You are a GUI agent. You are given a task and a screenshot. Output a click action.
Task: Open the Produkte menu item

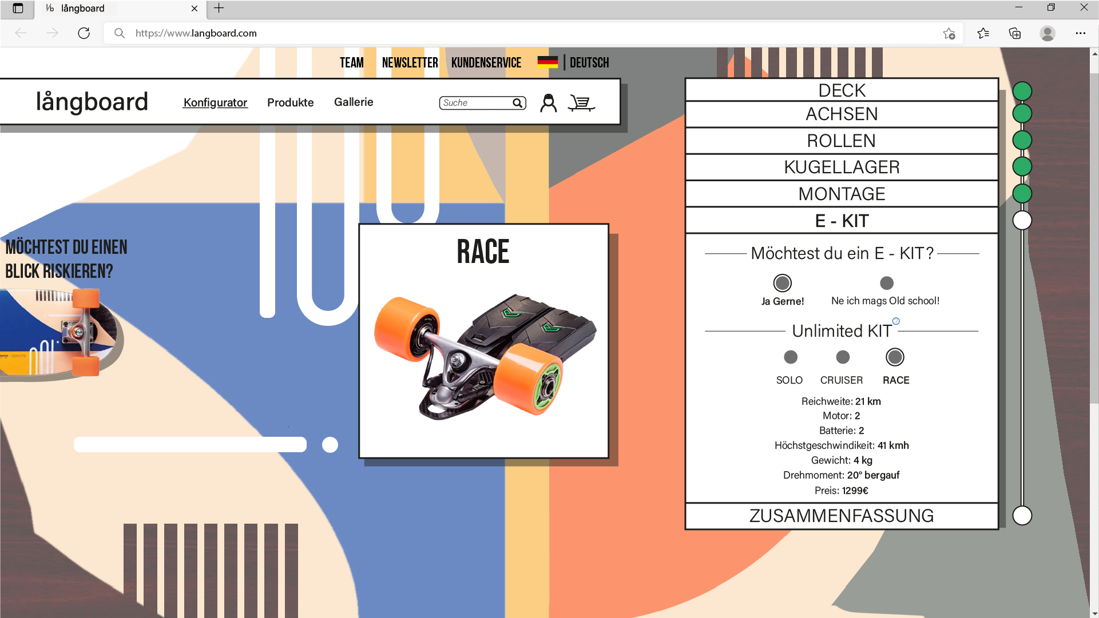coord(291,102)
